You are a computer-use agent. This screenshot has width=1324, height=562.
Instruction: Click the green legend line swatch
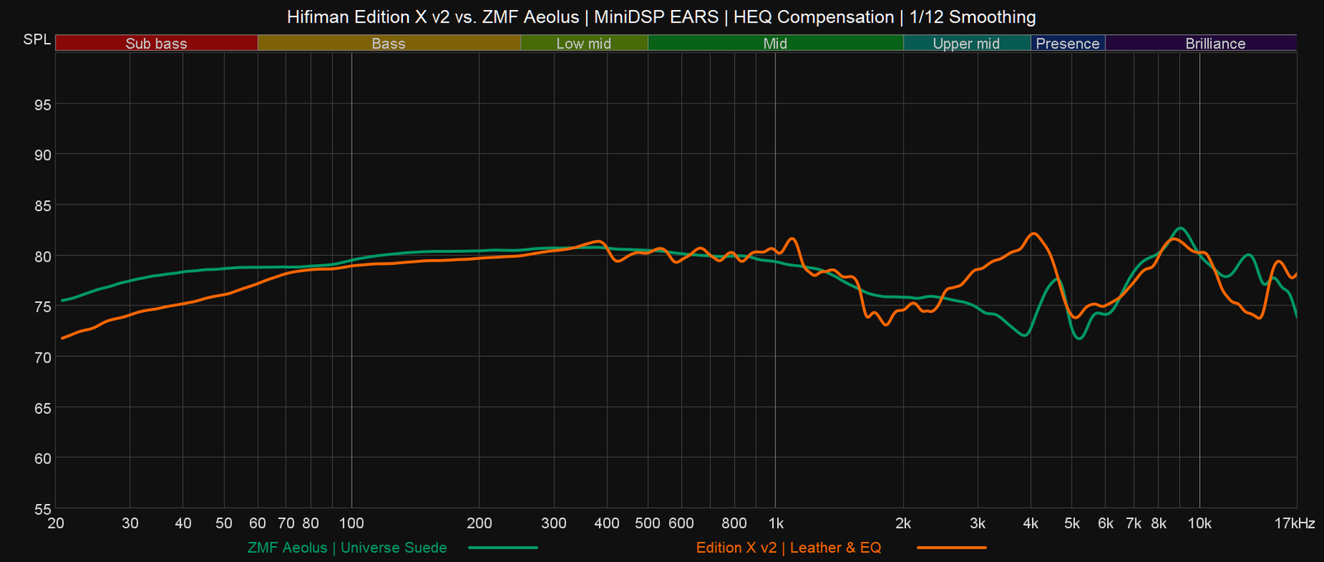(503, 547)
